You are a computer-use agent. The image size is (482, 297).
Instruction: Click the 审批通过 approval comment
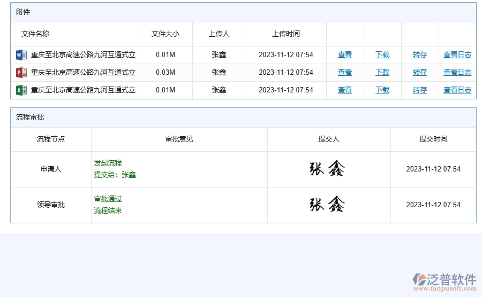[108, 199]
